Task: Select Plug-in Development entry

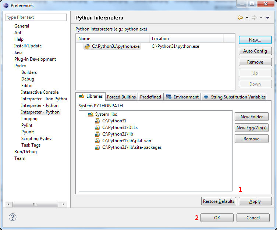Action: tap(35, 59)
